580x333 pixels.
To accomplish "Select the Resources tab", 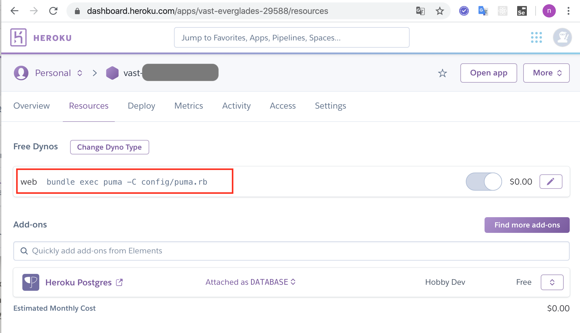I will [89, 106].
